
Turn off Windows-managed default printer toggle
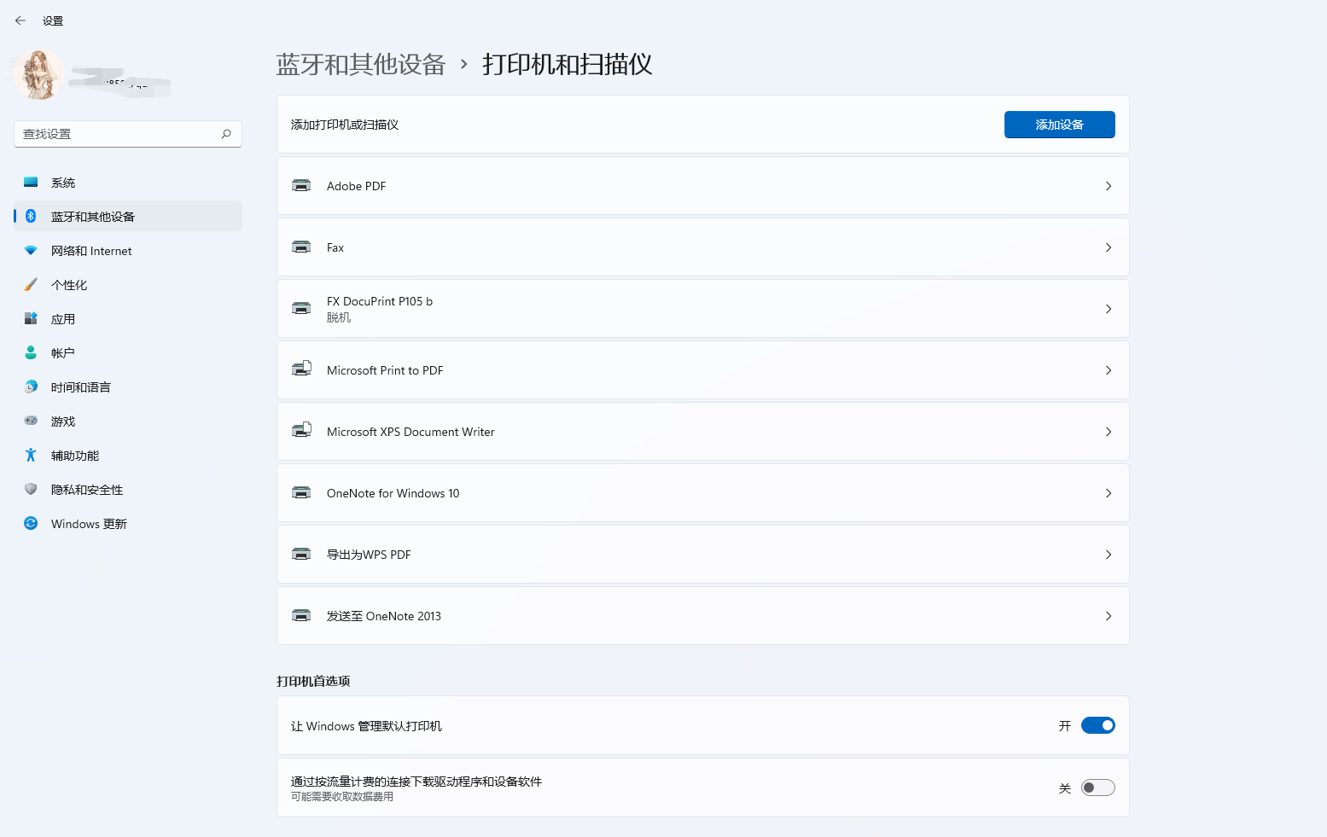tap(1097, 725)
